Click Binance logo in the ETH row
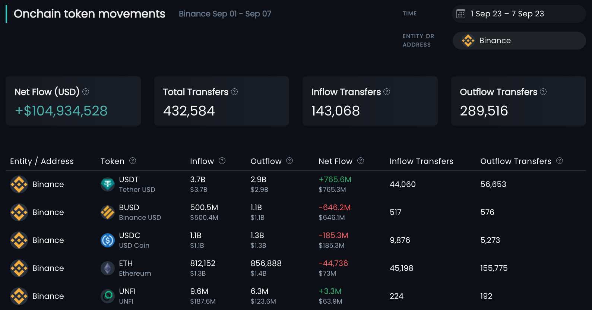 click(x=19, y=268)
